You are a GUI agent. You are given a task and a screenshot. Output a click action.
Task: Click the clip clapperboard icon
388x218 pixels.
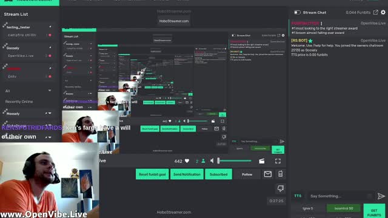pyautogui.click(x=261, y=161)
